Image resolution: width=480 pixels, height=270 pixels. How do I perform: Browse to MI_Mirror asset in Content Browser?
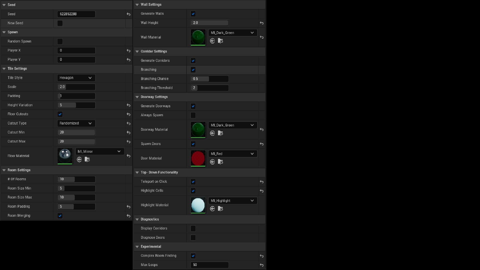(87, 159)
